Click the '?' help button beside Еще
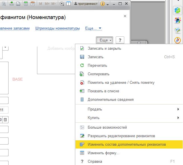 click(x=120, y=40)
